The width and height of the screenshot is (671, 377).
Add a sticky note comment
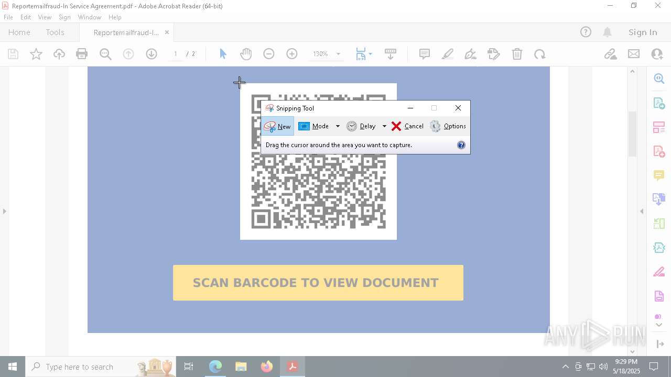pyautogui.click(x=425, y=54)
